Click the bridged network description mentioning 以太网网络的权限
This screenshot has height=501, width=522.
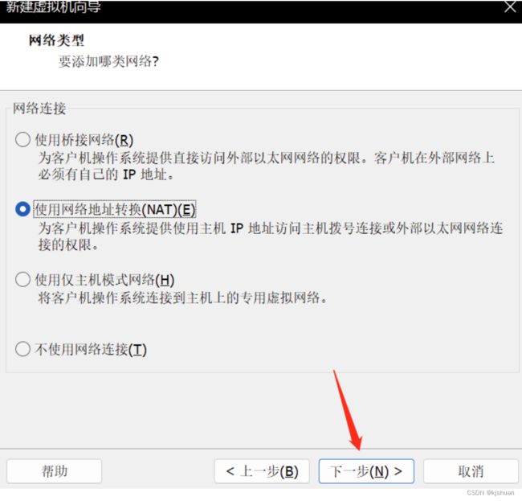click(267, 166)
